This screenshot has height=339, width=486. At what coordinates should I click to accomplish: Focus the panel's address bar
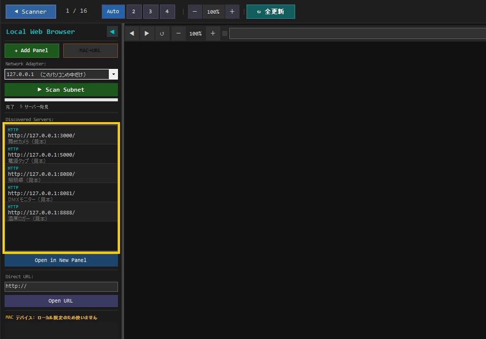pos(358,33)
